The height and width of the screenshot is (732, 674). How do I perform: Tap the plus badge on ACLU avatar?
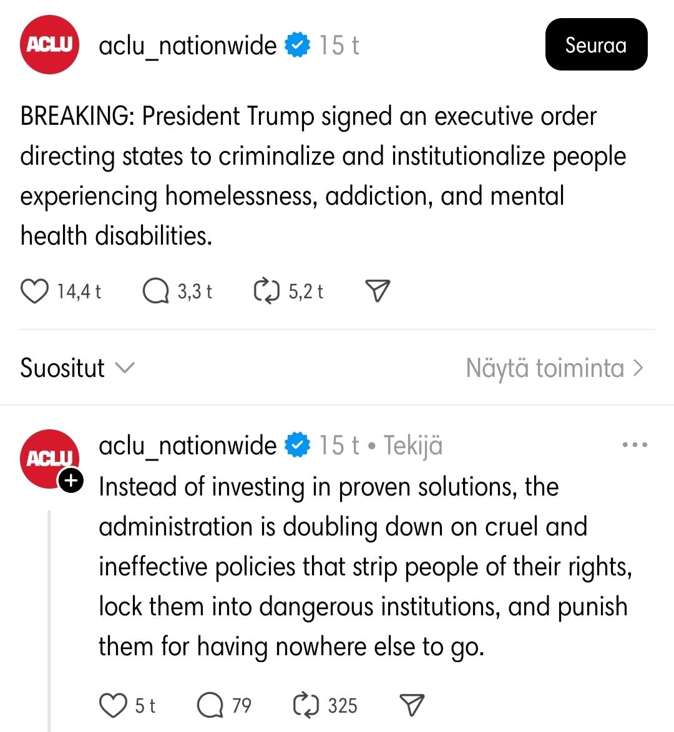(71, 481)
